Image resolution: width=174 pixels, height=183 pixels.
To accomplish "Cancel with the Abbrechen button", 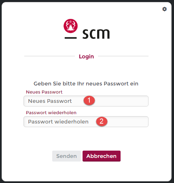I will pos(102,156).
